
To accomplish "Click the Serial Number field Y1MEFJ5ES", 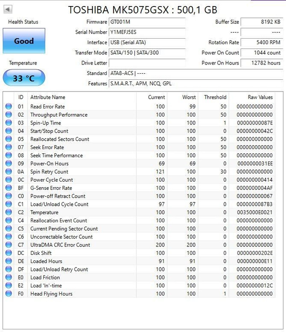I will pyautogui.click(x=147, y=32).
